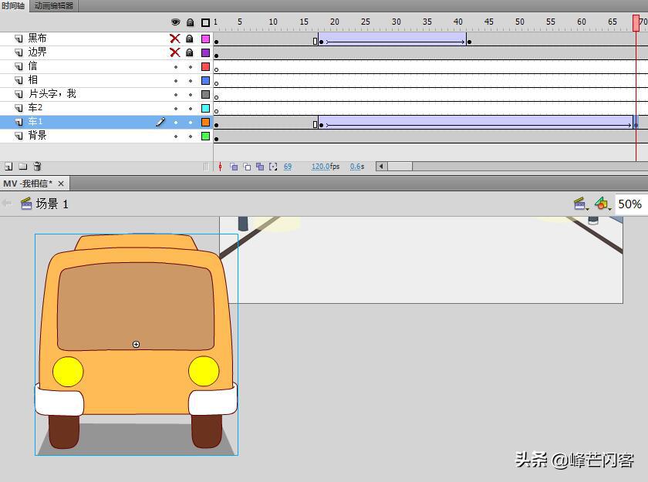The width and height of the screenshot is (648, 482).
Task: Select the 片头字，我 layer
Action: pos(52,94)
